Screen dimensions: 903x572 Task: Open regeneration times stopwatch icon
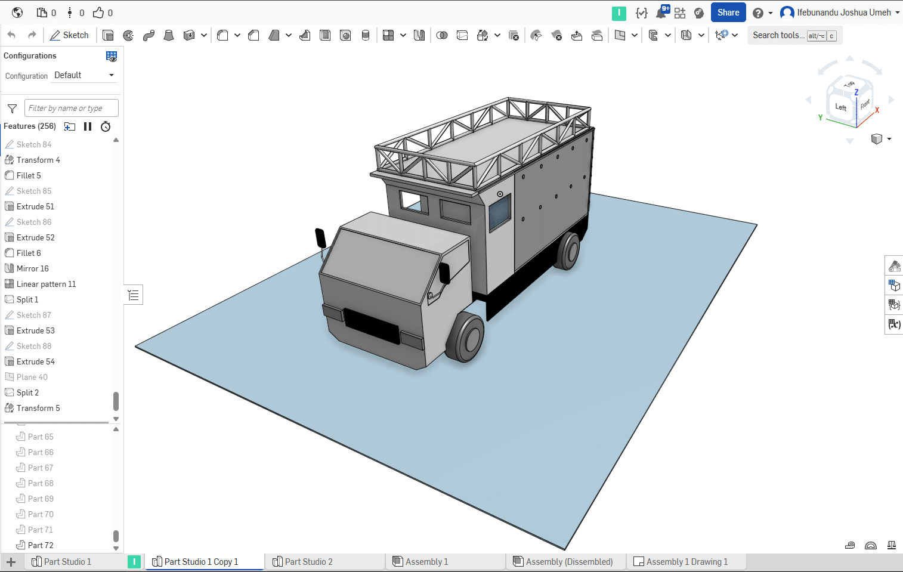click(x=106, y=126)
